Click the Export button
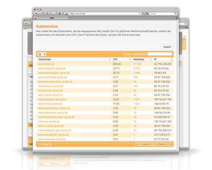This screenshot has height=170, width=212. [167, 47]
